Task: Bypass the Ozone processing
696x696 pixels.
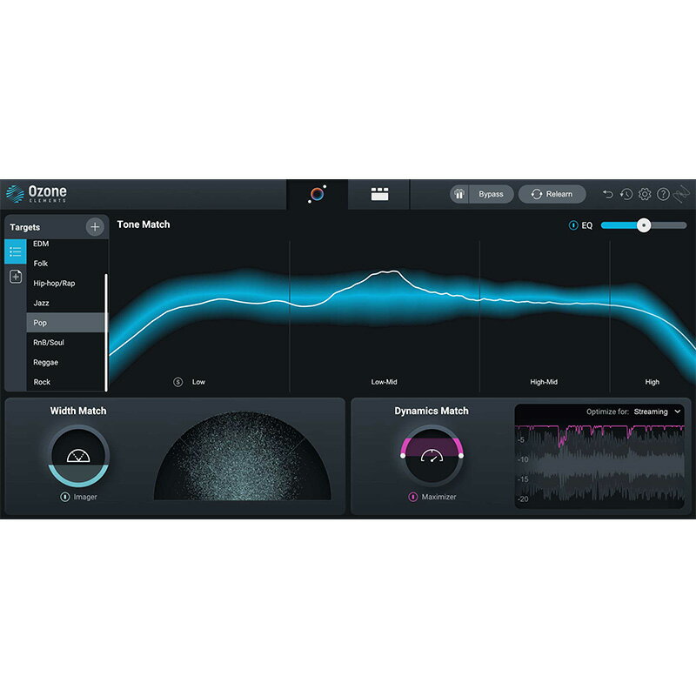Action: pyautogui.click(x=491, y=194)
